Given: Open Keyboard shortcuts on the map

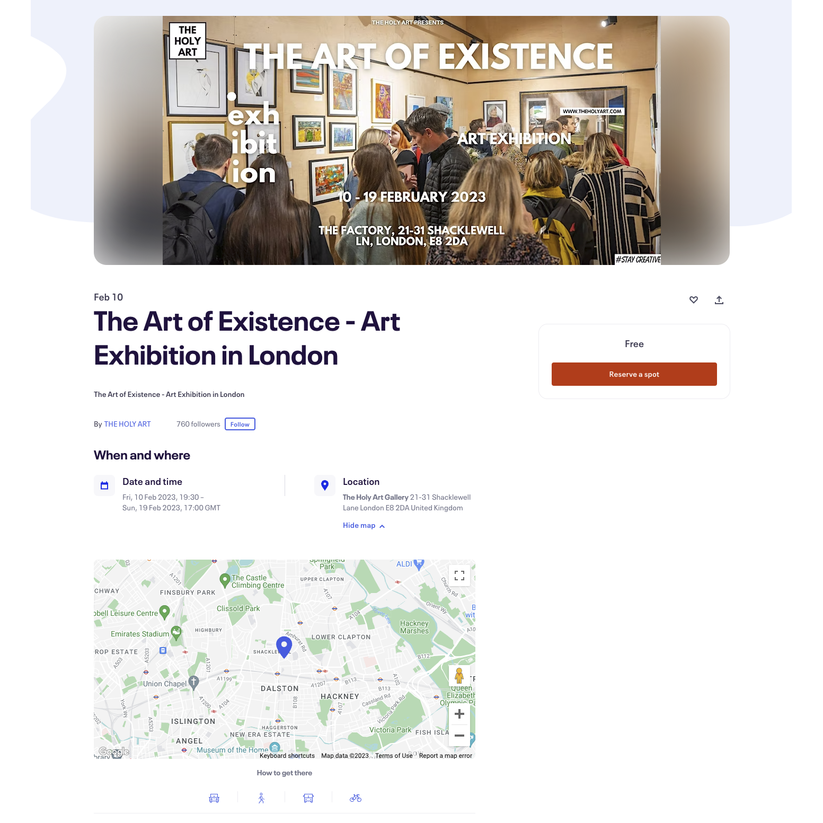Looking at the screenshot, I should [287, 756].
